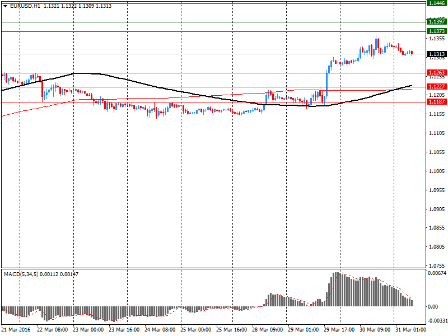
Task: Click the 1.0855 price axis value
Action: (437, 228)
